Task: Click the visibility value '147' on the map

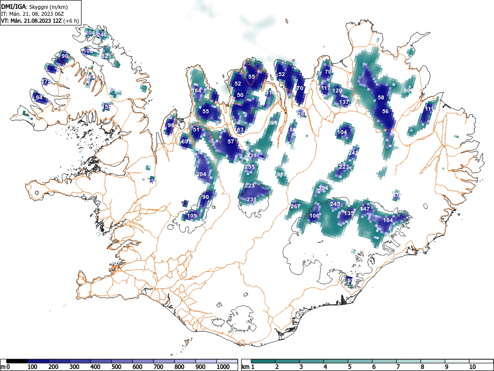Action: 365,209
